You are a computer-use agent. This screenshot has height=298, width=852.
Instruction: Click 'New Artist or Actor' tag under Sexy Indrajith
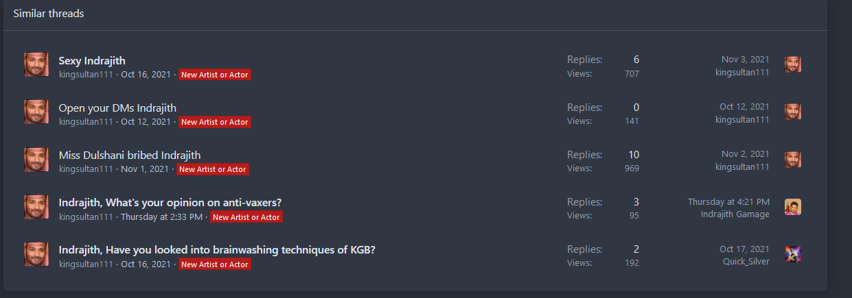click(215, 75)
